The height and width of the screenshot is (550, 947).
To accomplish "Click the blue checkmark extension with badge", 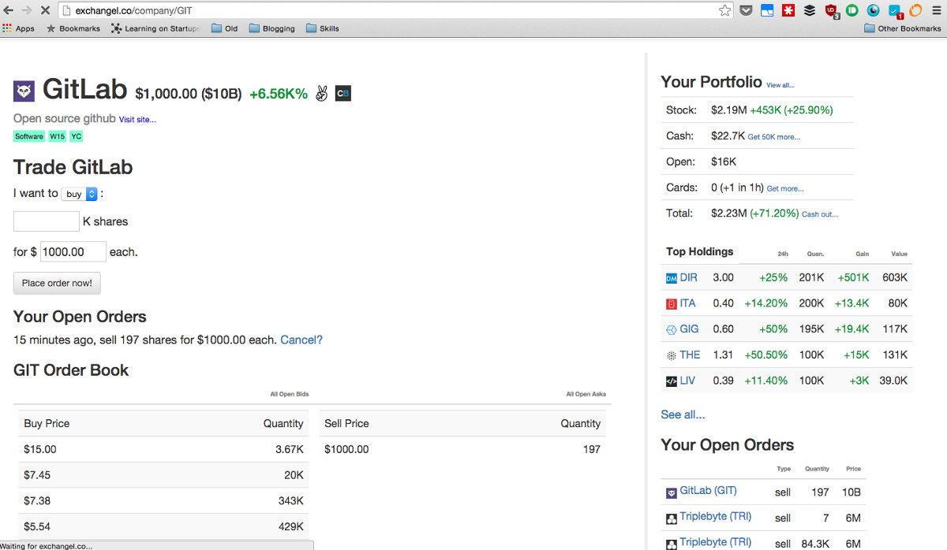I will tap(895, 11).
